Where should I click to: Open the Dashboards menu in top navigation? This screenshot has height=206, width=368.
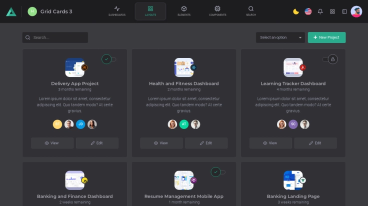pos(117,11)
